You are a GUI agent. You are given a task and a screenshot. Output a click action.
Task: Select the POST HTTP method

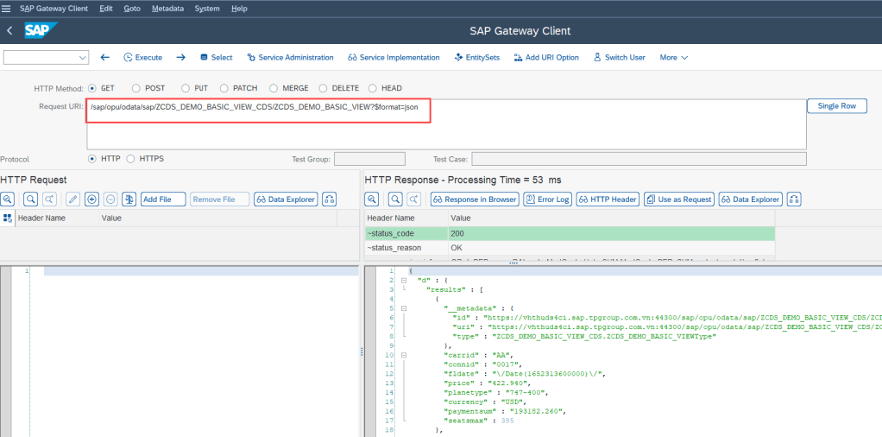(136, 88)
